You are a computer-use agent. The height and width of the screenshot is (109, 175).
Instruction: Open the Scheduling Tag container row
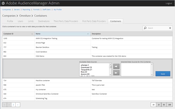tap(87, 98)
